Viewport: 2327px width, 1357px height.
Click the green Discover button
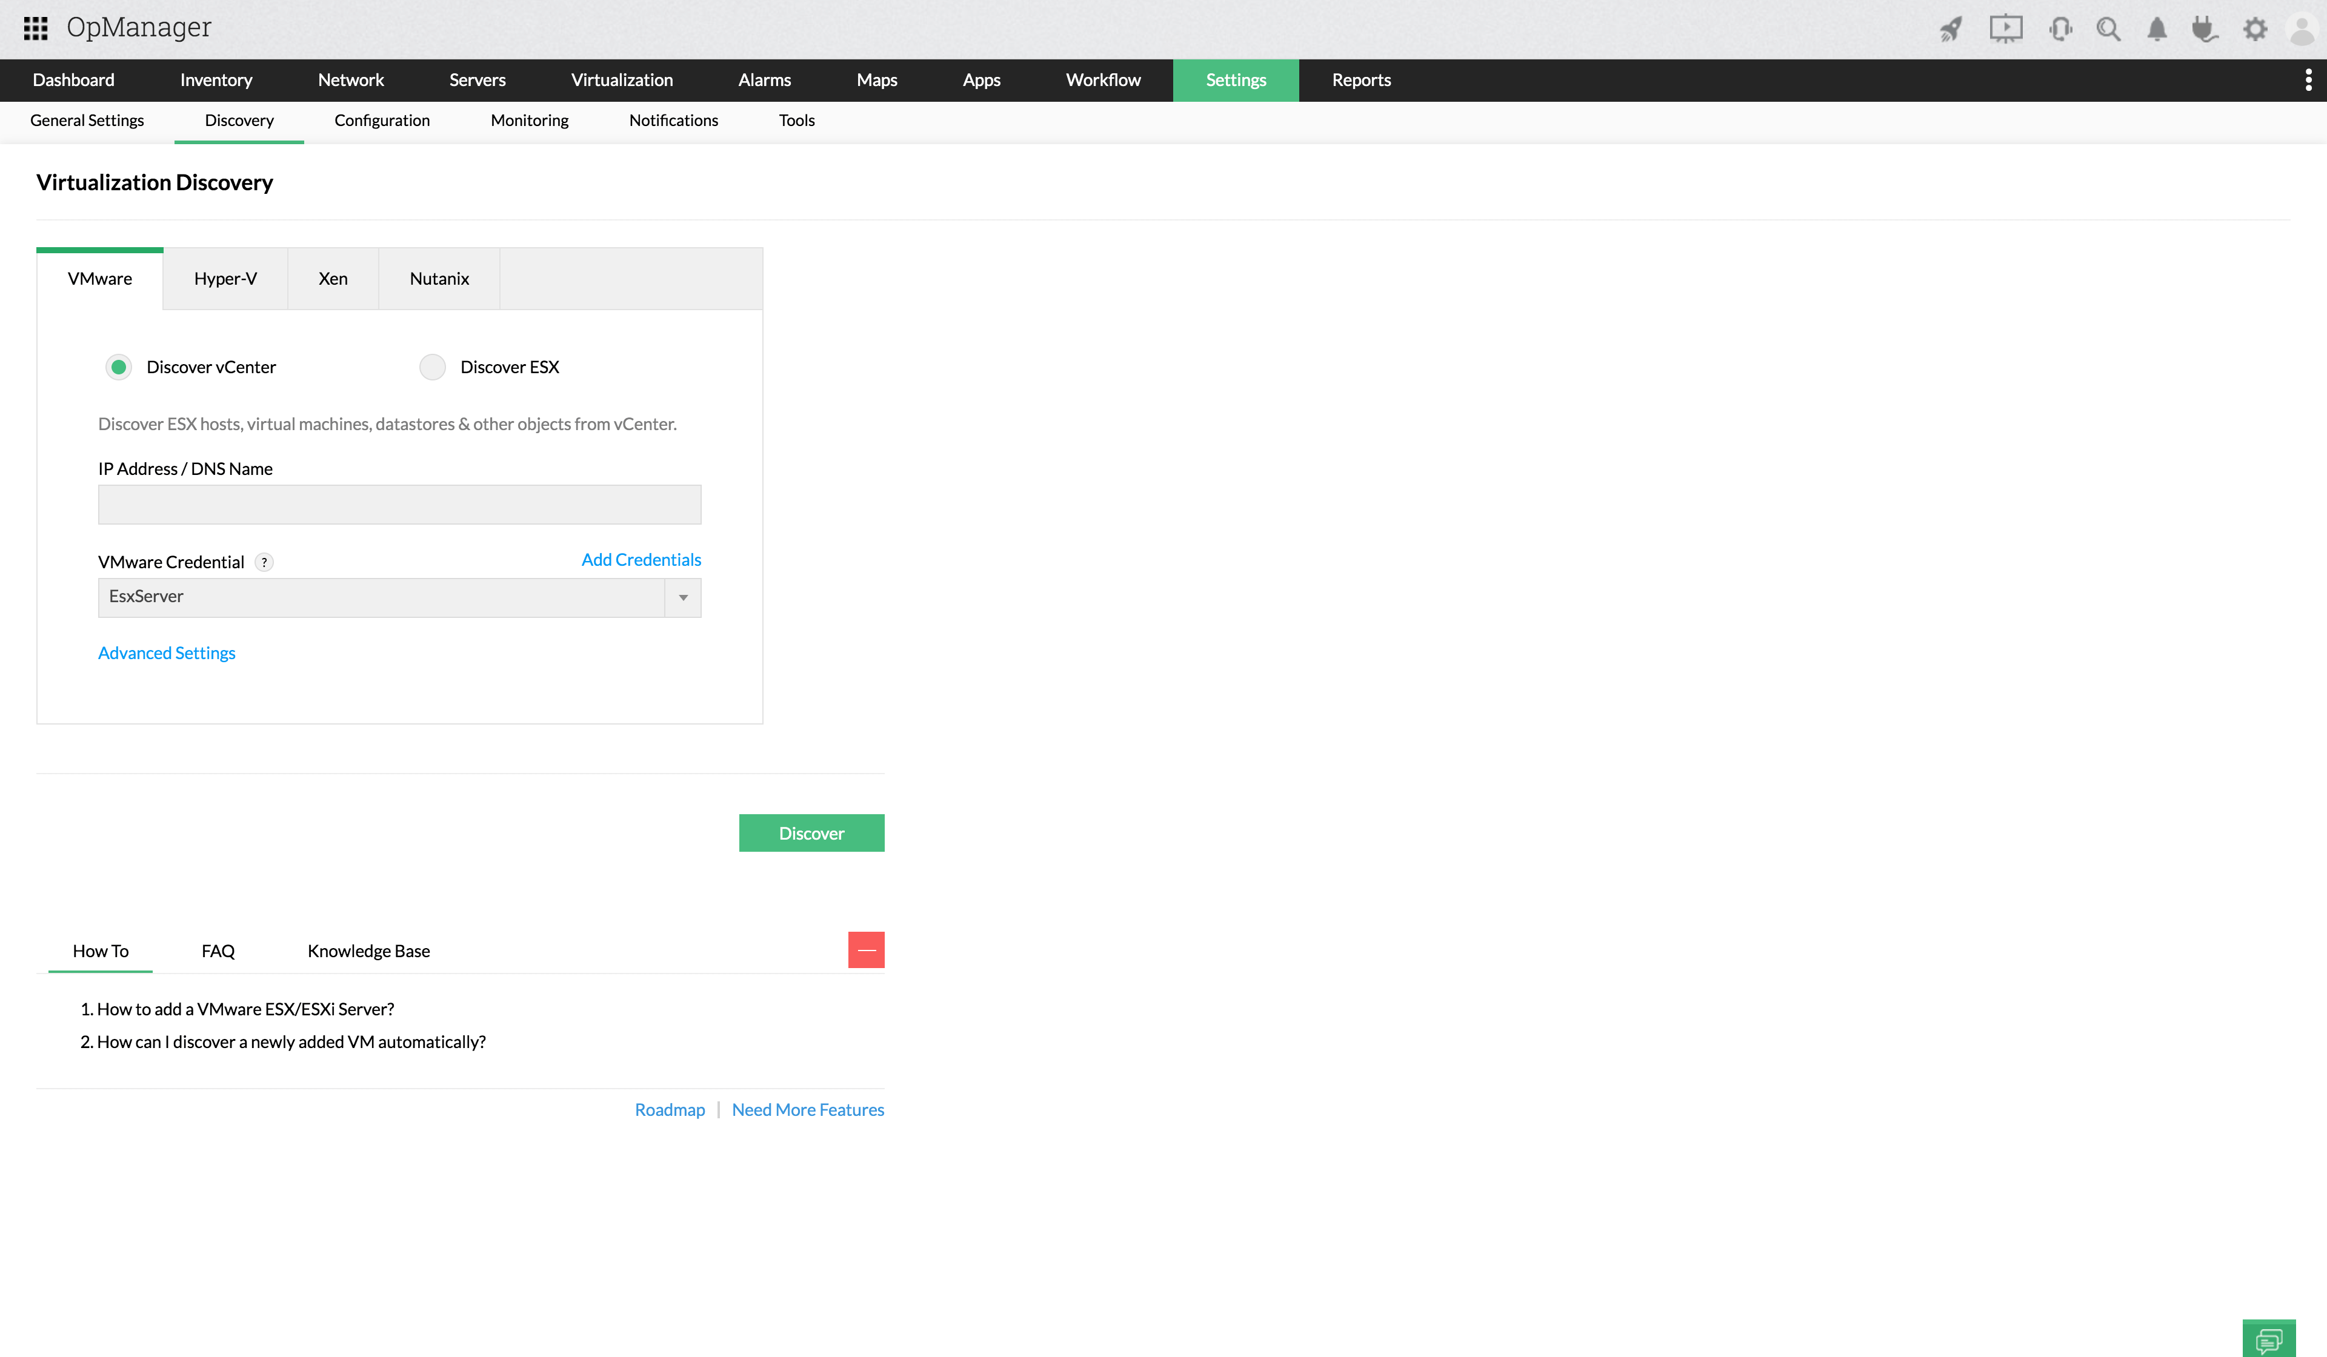(811, 832)
